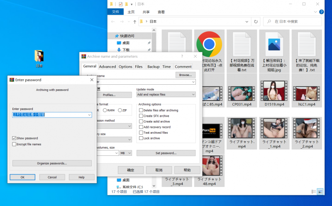Screen dimensions: 332x206
Task: Select the ZIP archive format radio button
Action: (x=120, y=110)
